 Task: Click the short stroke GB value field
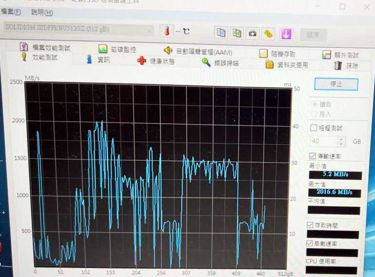point(324,141)
